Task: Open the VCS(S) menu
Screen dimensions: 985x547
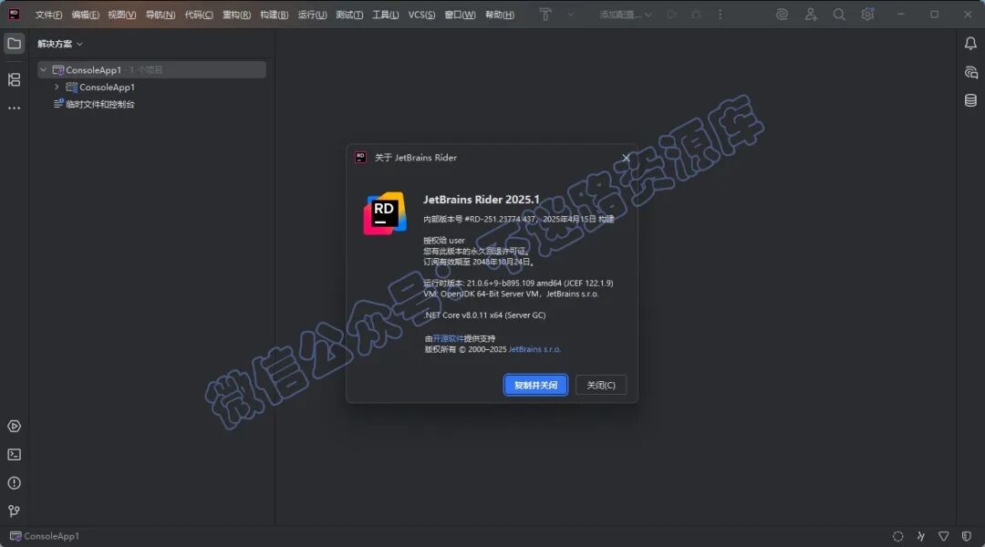Action: pyautogui.click(x=421, y=15)
